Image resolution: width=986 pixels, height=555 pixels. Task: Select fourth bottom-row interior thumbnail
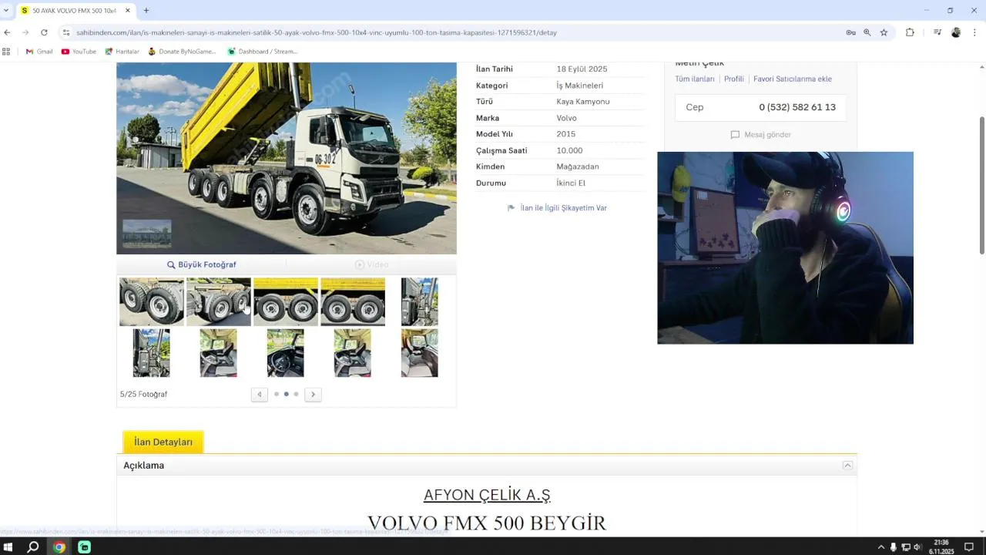[x=353, y=353]
